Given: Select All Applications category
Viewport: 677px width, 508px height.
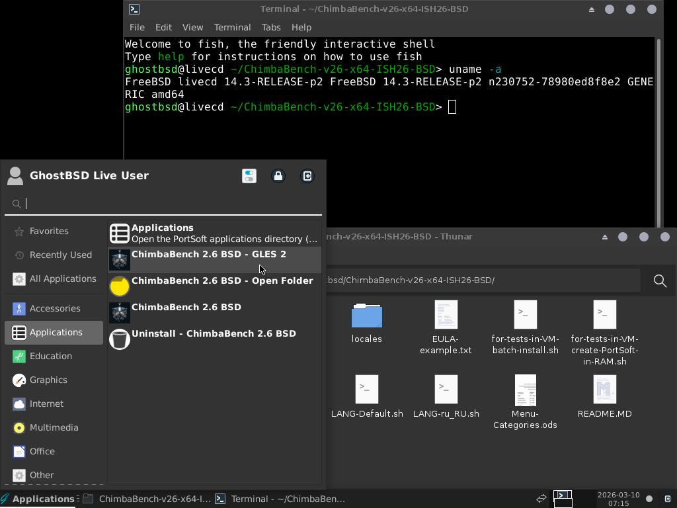Looking at the screenshot, I should pyautogui.click(x=54, y=278).
